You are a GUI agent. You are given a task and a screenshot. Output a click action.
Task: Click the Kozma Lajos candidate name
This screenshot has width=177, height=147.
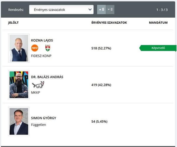tap(42, 40)
